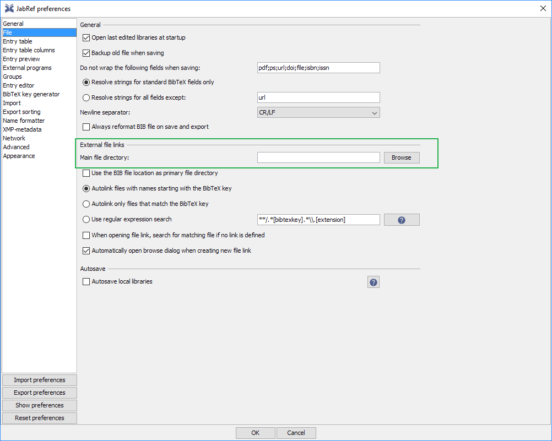Select Use regular expression search option
This screenshot has height=441, width=552.
pos(86,220)
